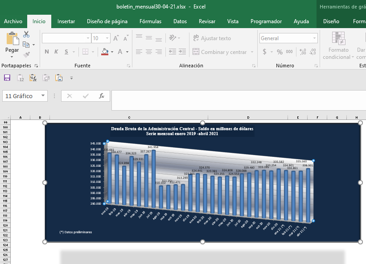Click paste formulas icon in quick toolbar
The width and height of the screenshot is (366, 264).
tap(33, 78)
